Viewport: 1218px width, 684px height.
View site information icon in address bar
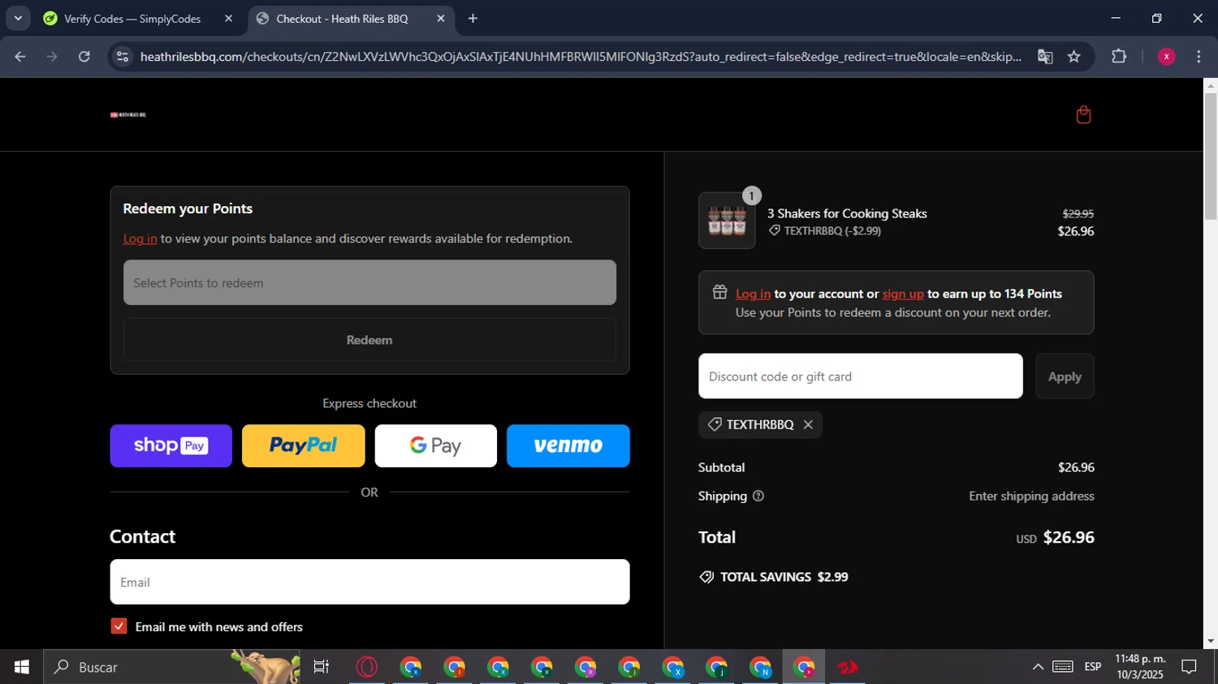pyautogui.click(x=123, y=57)
